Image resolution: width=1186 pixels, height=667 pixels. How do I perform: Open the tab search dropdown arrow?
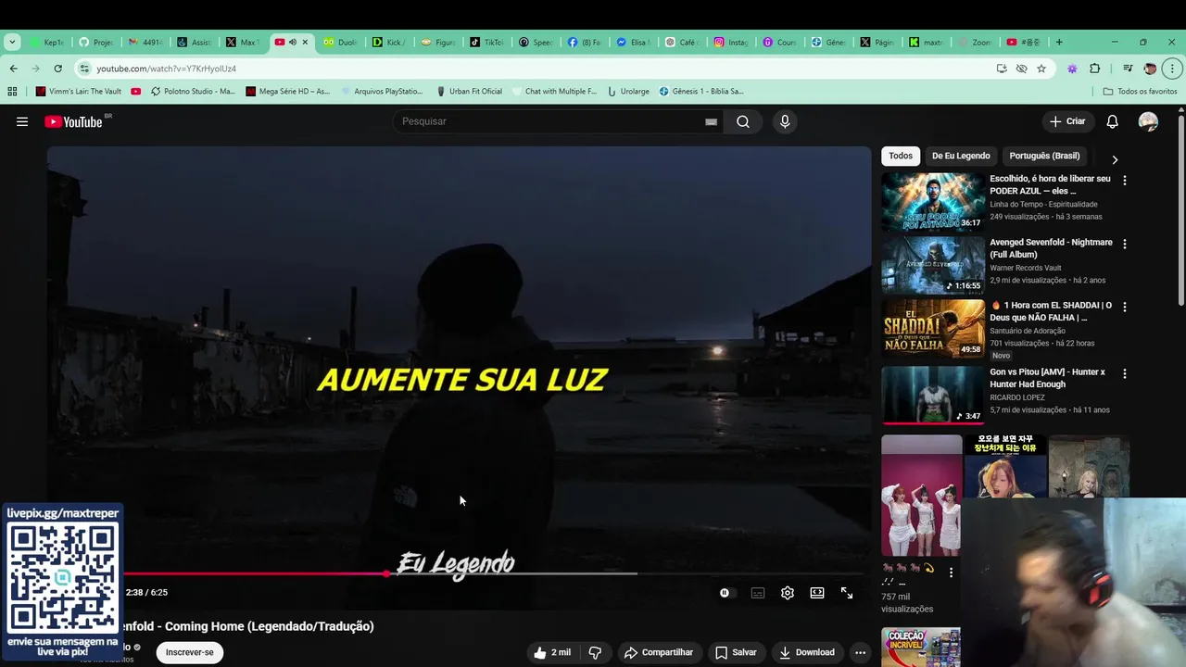pyautogui.click(x=12, y=42)
